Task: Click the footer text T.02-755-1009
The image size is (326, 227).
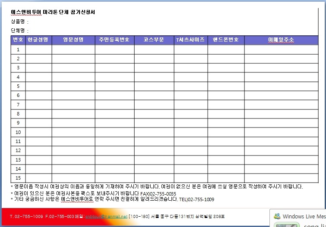Action: click(26, 216)
